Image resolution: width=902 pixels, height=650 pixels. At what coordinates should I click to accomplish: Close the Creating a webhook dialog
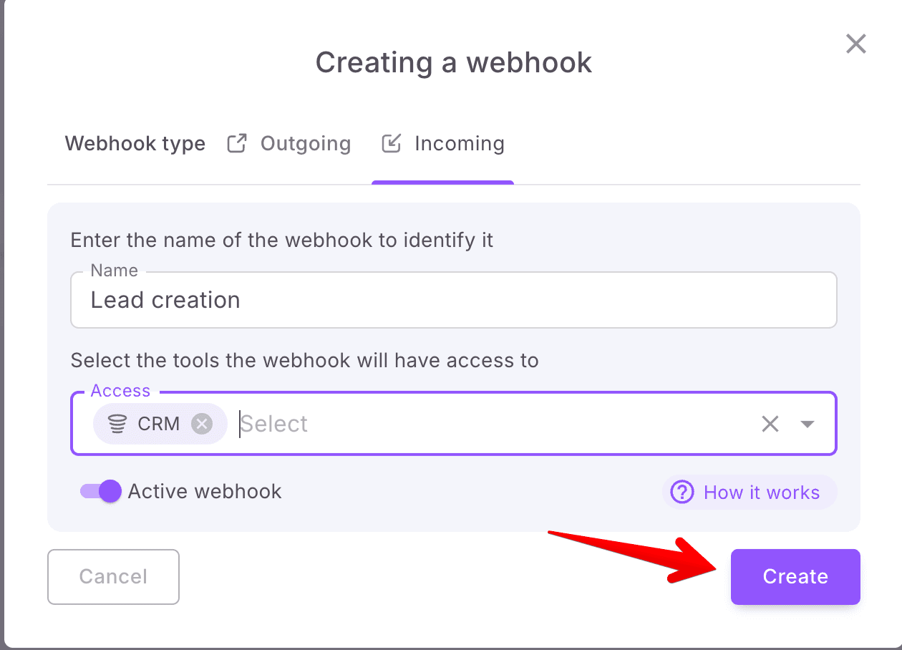(855, 44)
